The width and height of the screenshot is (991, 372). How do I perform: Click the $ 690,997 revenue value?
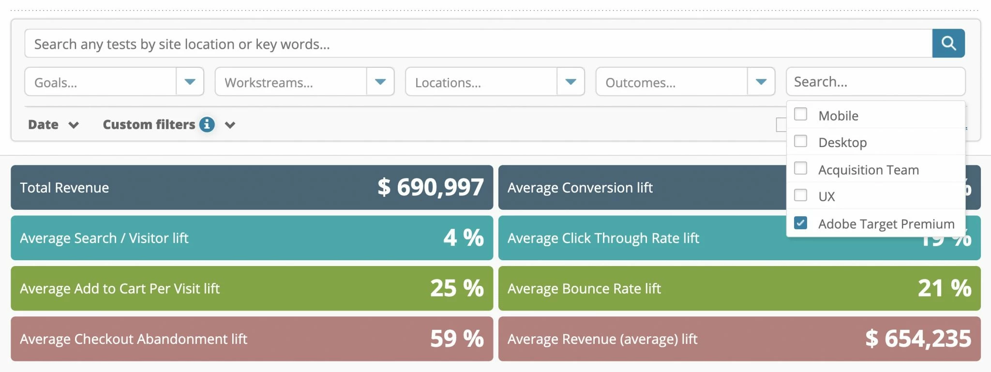pos(431,187)
